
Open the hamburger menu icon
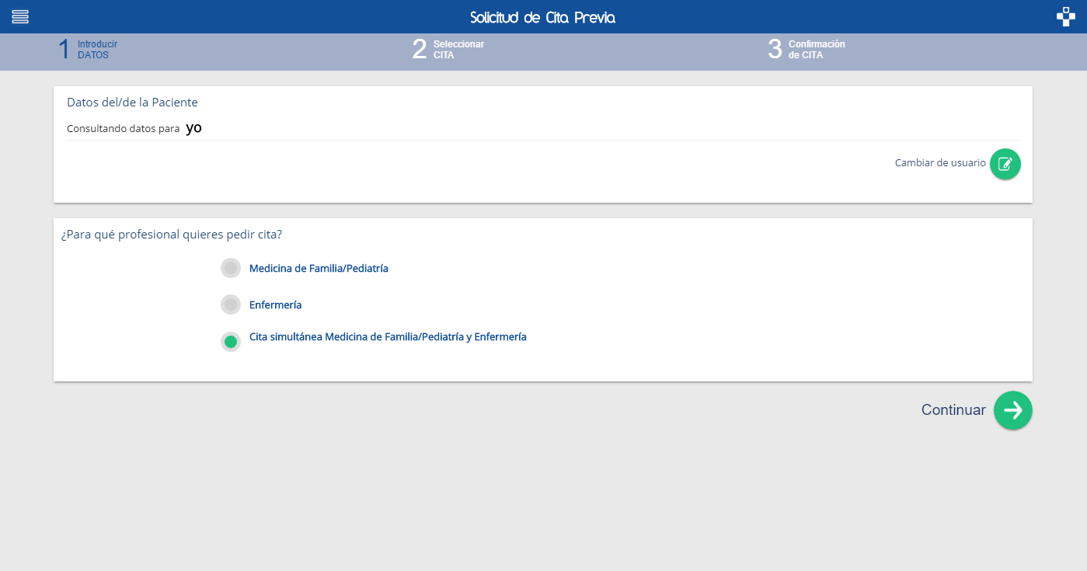coord(20,16)
